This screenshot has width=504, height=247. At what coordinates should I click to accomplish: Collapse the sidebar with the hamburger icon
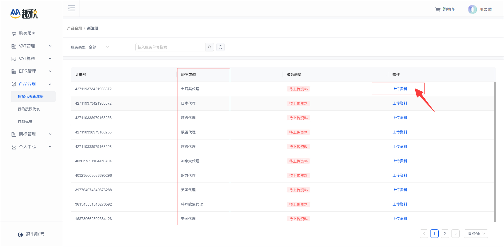[71, 8]
